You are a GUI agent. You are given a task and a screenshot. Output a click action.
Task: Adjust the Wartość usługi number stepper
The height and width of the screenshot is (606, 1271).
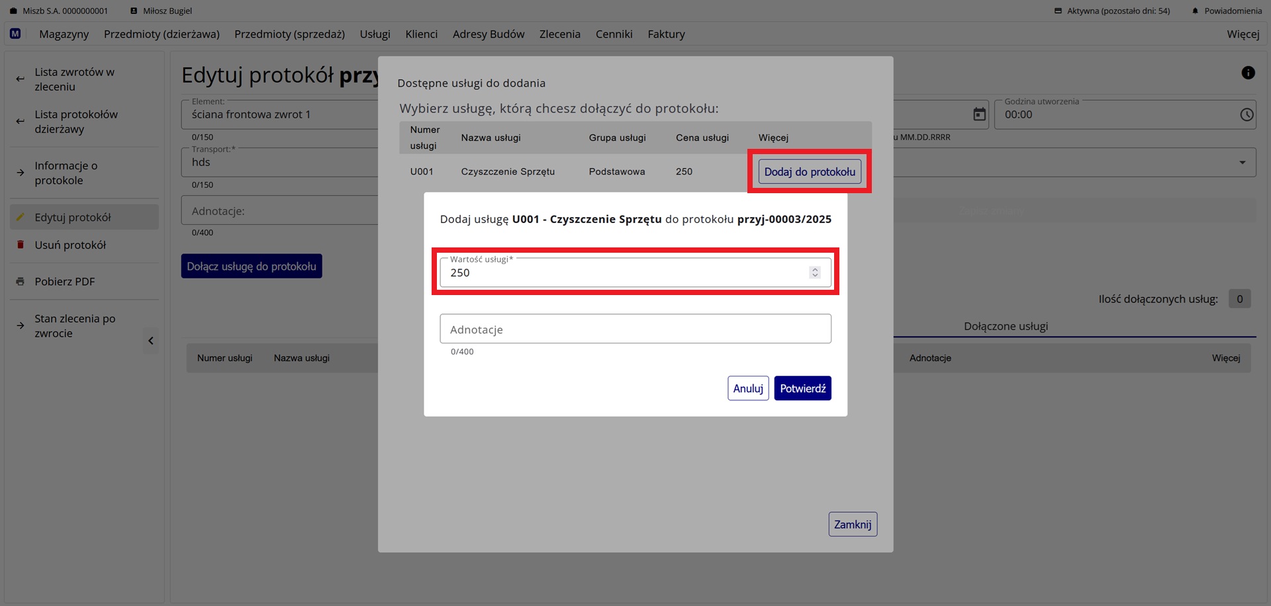click(x=815, y=273)
